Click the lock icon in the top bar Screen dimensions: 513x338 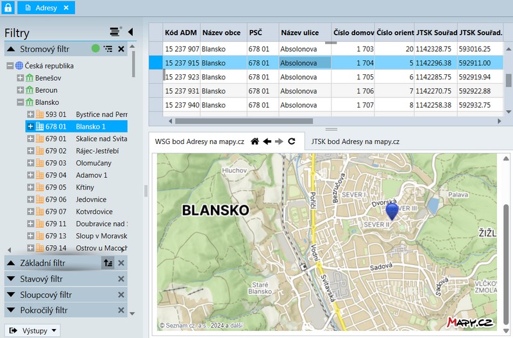click(8, 8)
